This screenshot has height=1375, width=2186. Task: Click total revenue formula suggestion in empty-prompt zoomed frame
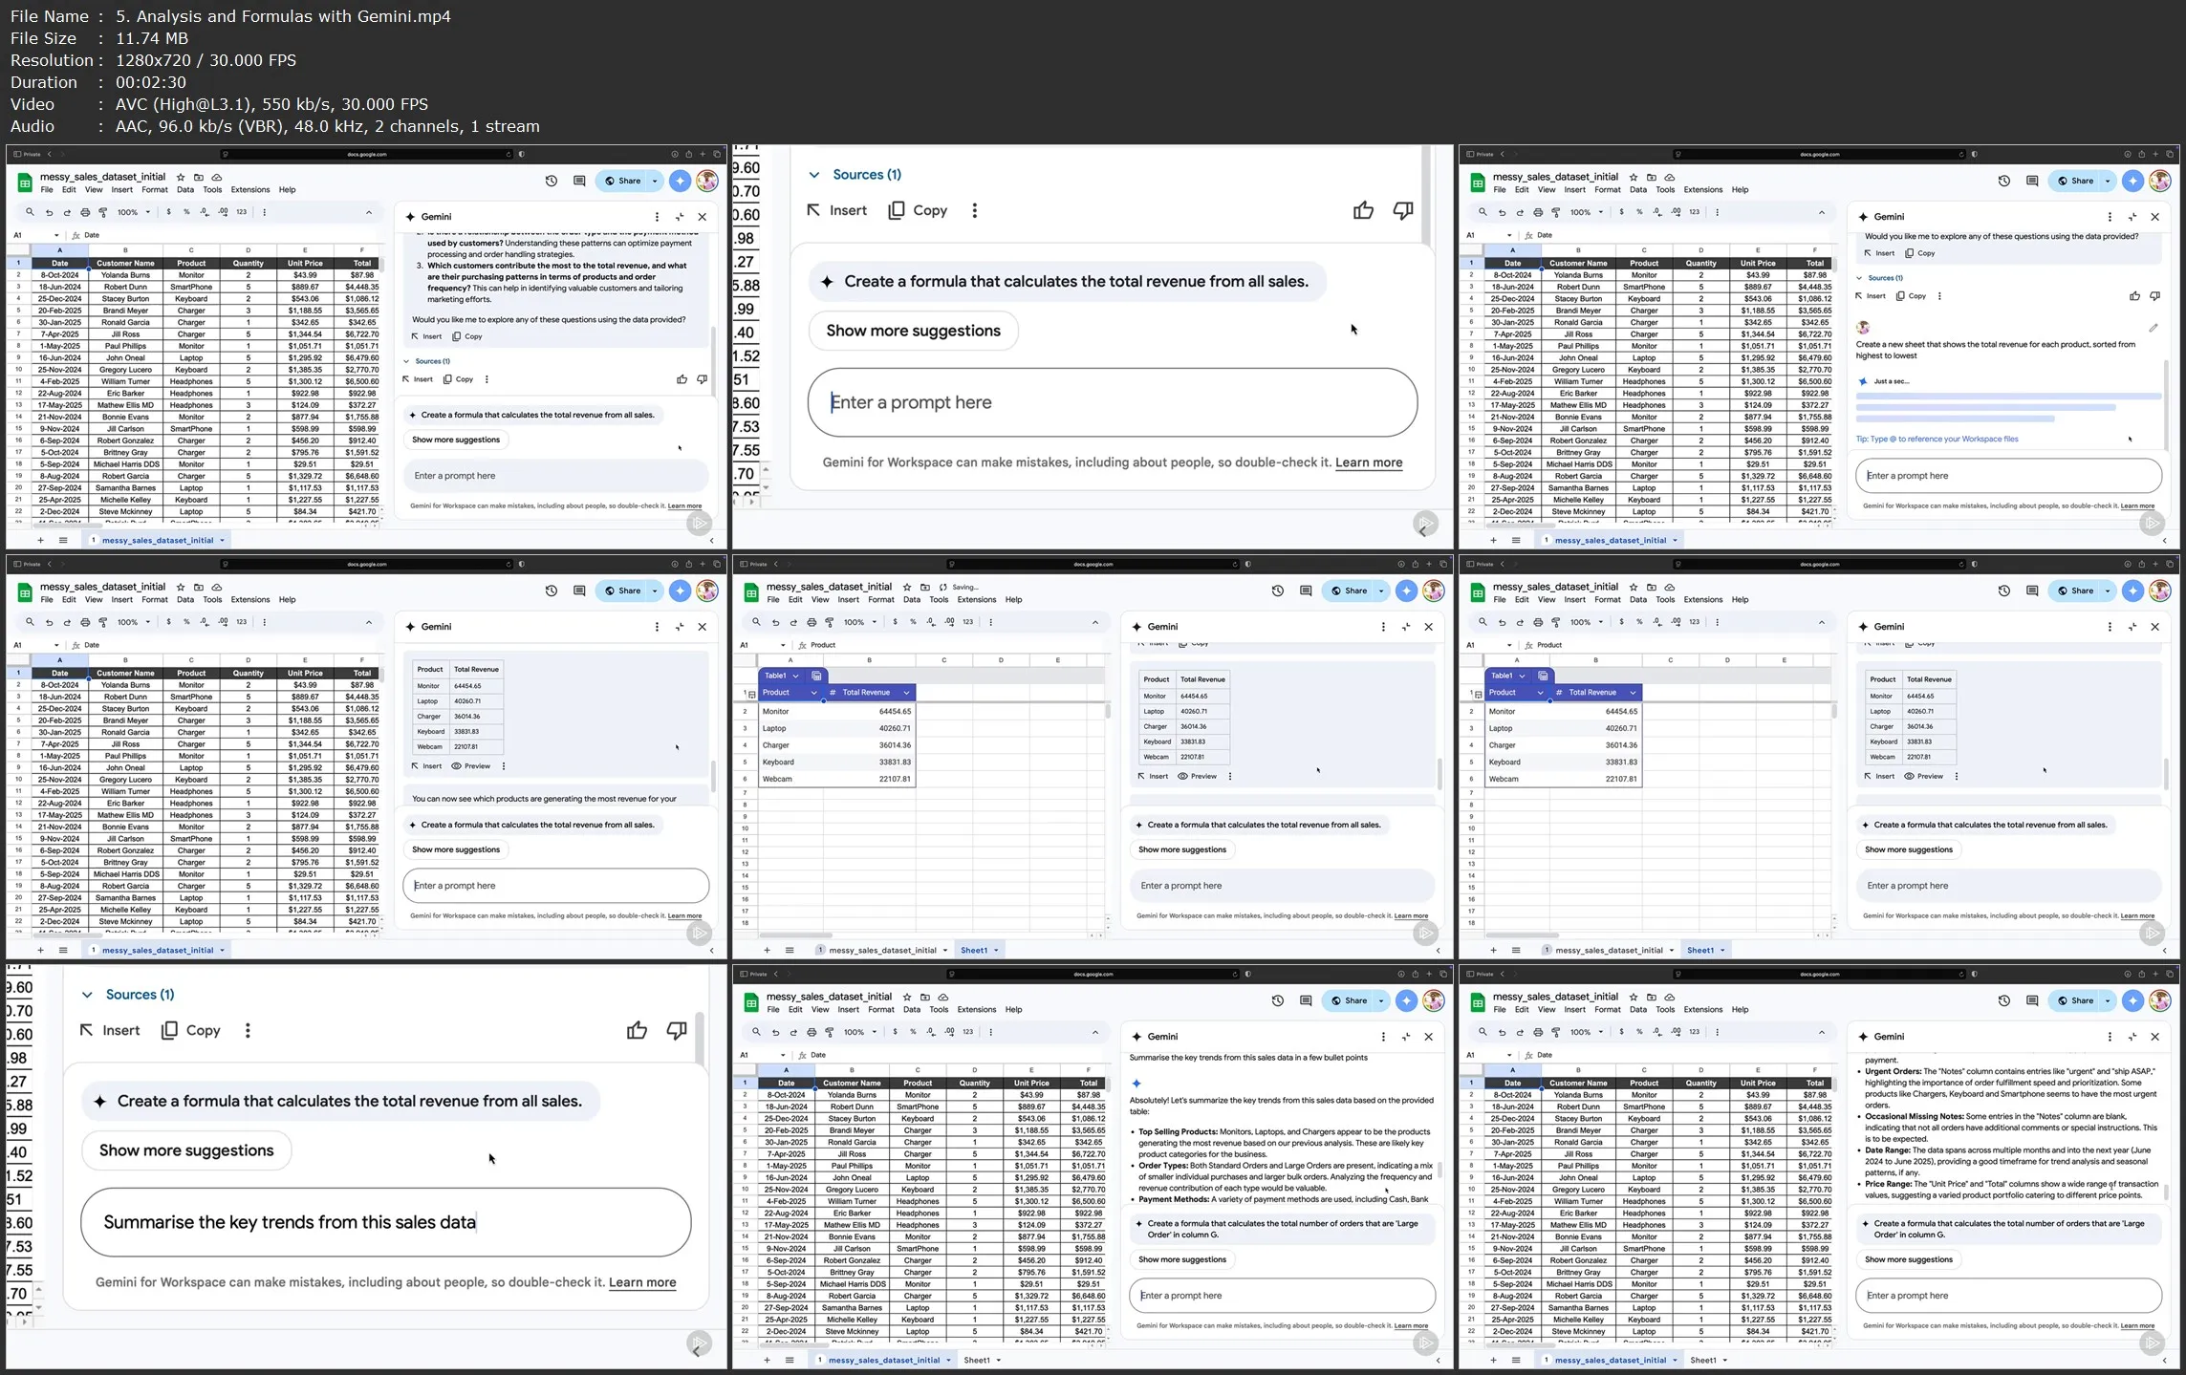point(1067,282)
